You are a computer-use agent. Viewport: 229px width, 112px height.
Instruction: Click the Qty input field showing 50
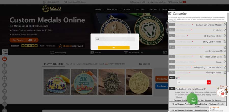point(192,82)
